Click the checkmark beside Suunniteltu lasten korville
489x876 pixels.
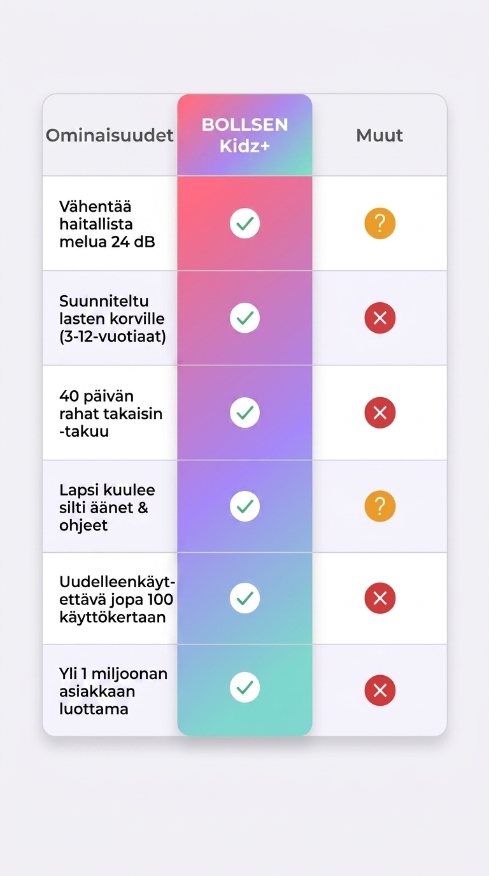(x=244, y=318)
